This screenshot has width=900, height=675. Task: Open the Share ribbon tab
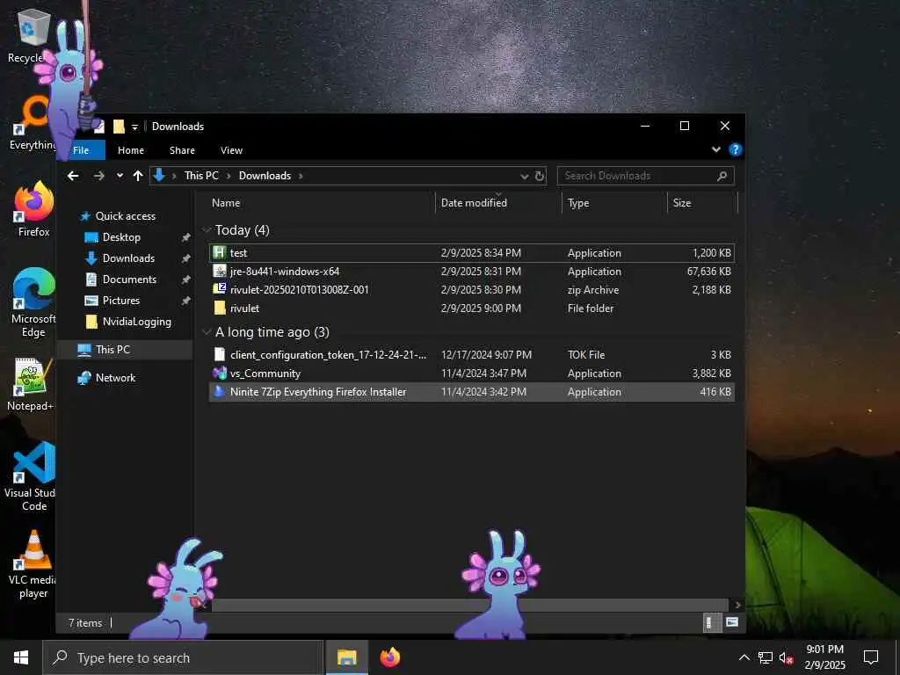point(182,150)
